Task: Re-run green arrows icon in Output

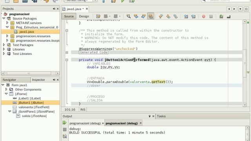Action: coord(64,123)
